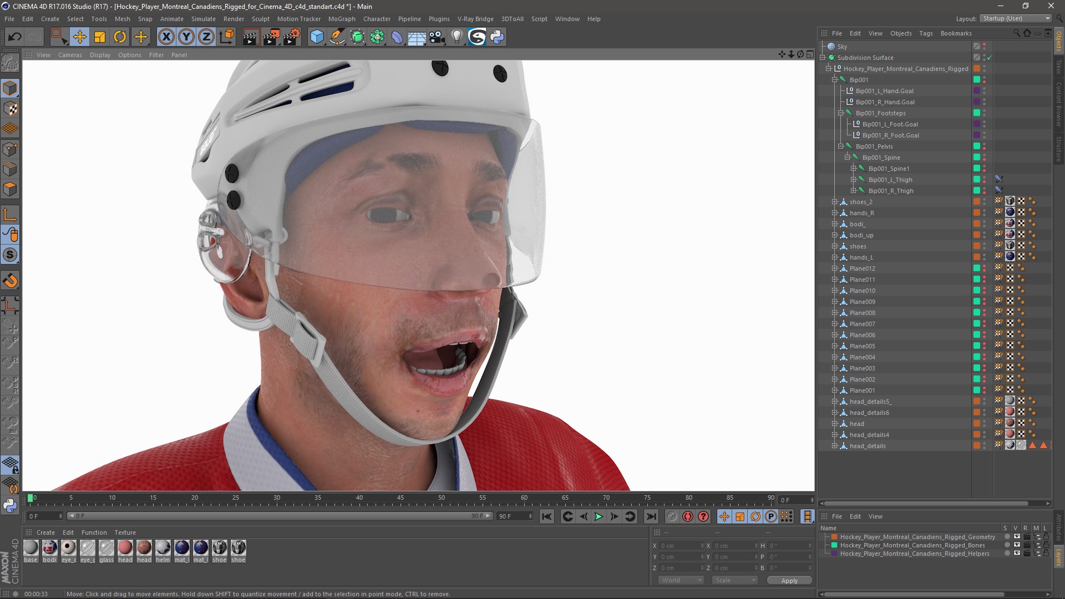
Task: Open the MoGraph menu
Action: pyautogui.click(x=342, y=19)
